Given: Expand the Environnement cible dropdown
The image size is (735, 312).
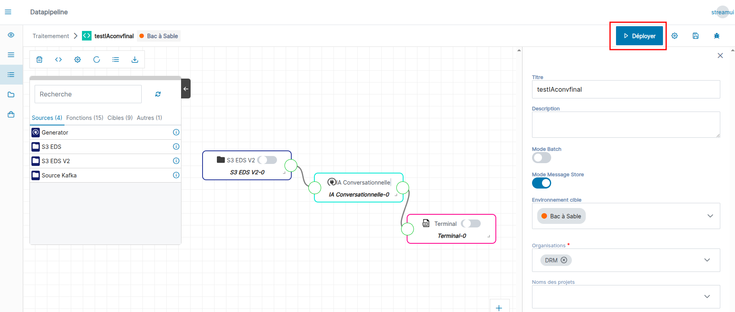Looking at the screenshot, I should (x=710, y=216).
